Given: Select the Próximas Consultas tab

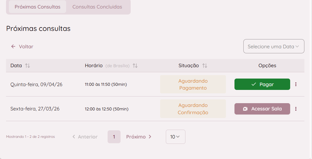Looking at the screenshot, I should (37, 7).
